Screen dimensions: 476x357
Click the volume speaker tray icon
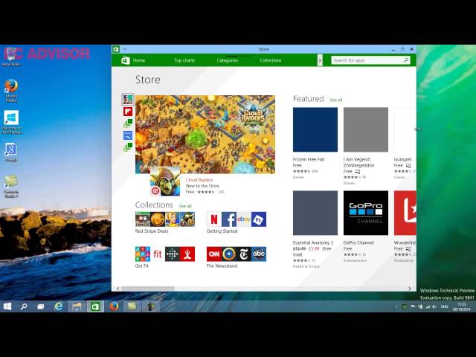(x=434, y=307)
